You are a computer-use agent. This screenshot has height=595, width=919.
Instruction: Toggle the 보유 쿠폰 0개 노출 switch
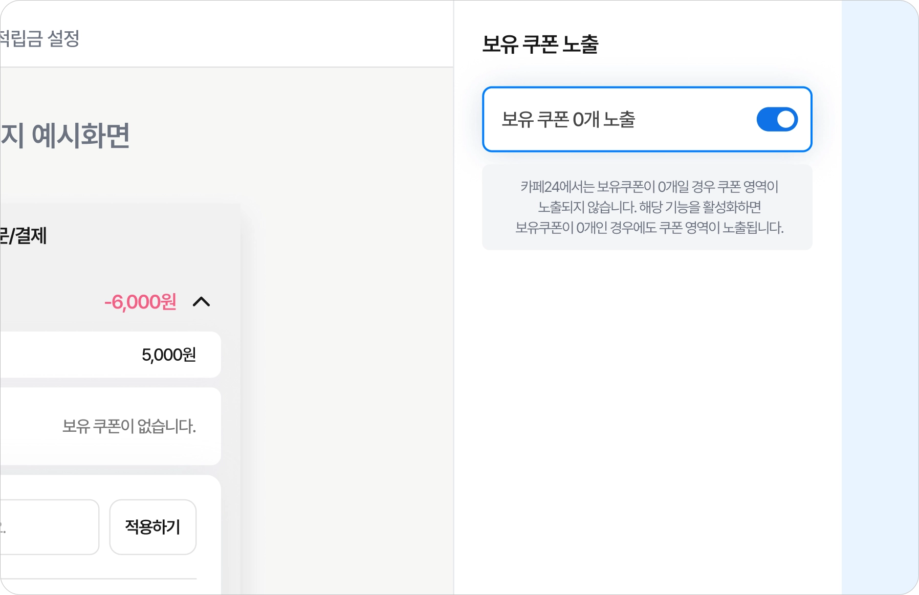click(x=777, y=119)
